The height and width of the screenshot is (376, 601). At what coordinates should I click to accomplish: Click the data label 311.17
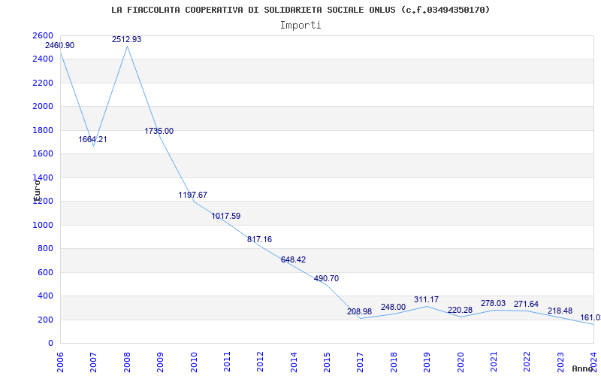coord(426,299)
